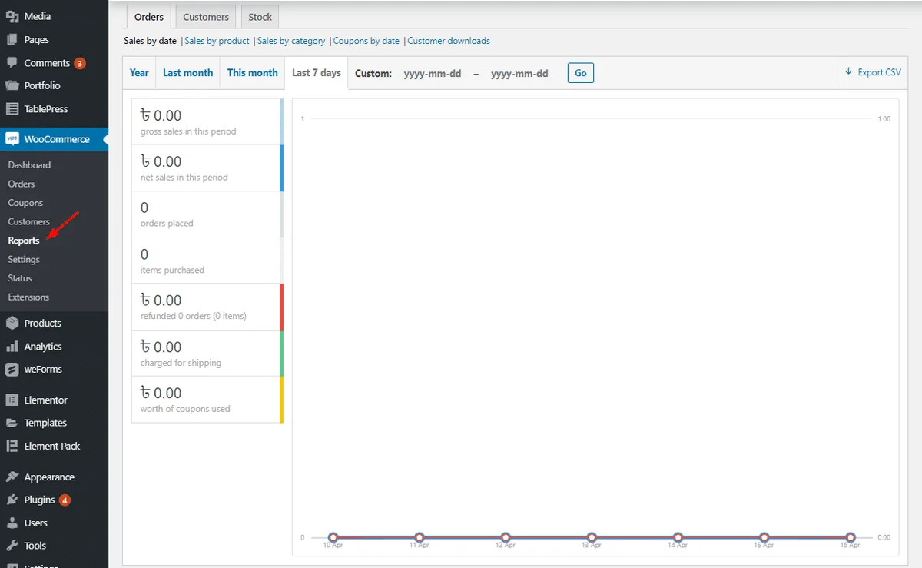The width and height of the screenshot is (922, 568).
Task: Open WooCommerce Status submenu item
Action: pyautogui.click(x=20, y=278)
